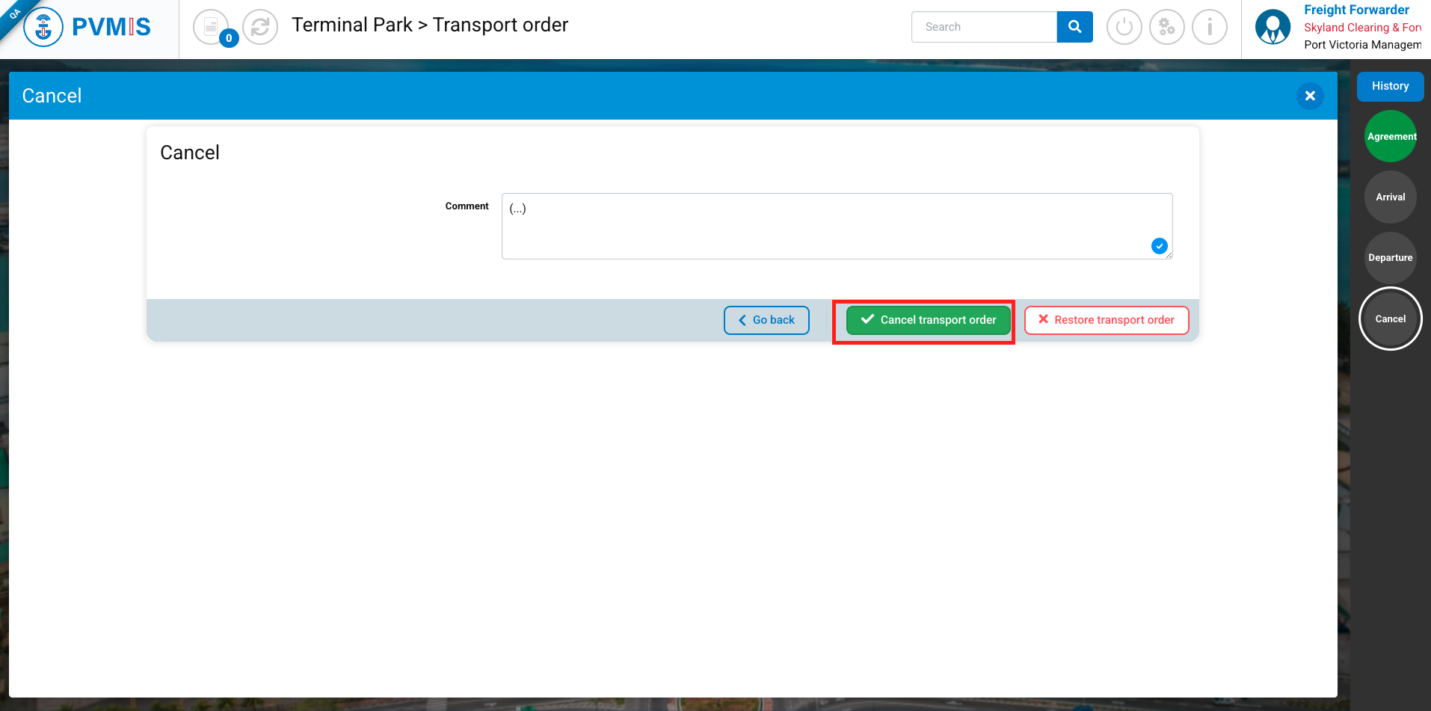Click the user avatar icon
The width and height of the screenshot is (1431, 711).
(x=1272, y=28)
